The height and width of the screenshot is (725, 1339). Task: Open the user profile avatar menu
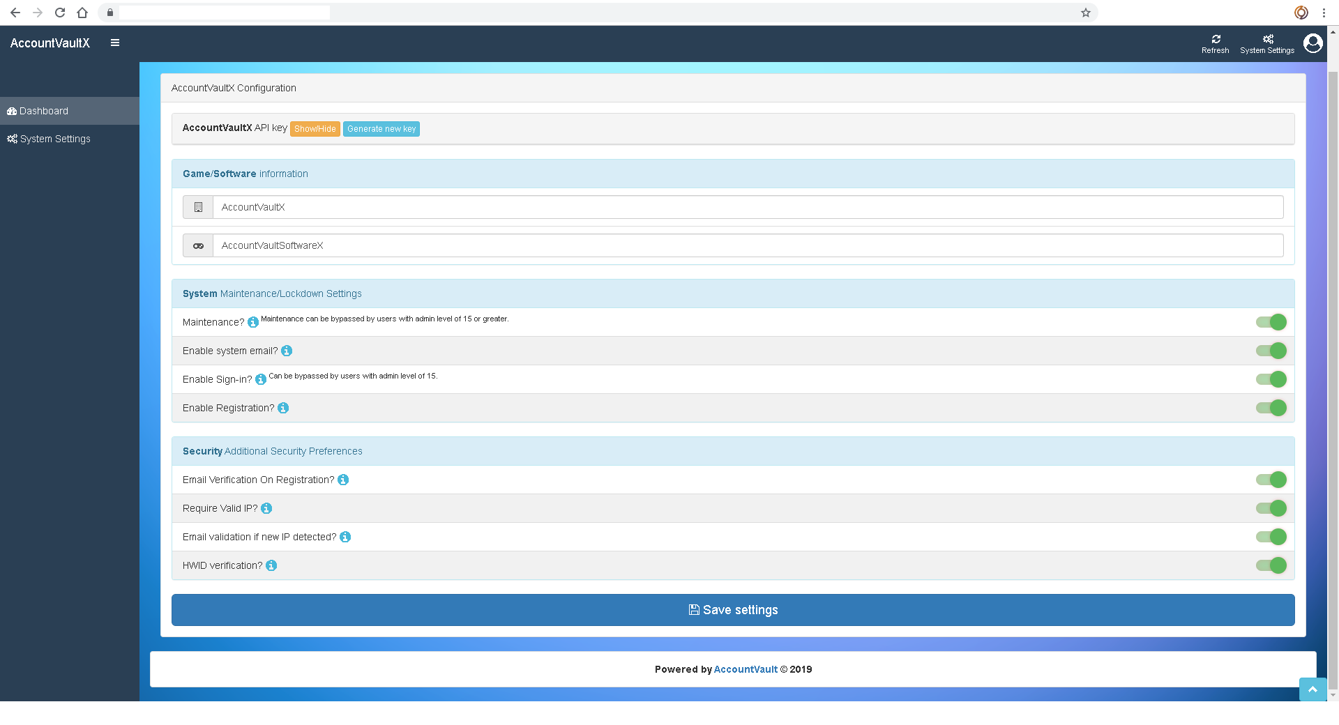coord(1312,43)
